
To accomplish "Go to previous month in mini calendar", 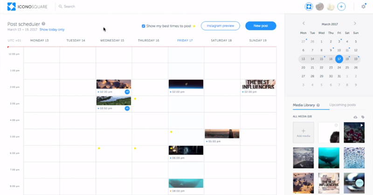I will (304, 23).
